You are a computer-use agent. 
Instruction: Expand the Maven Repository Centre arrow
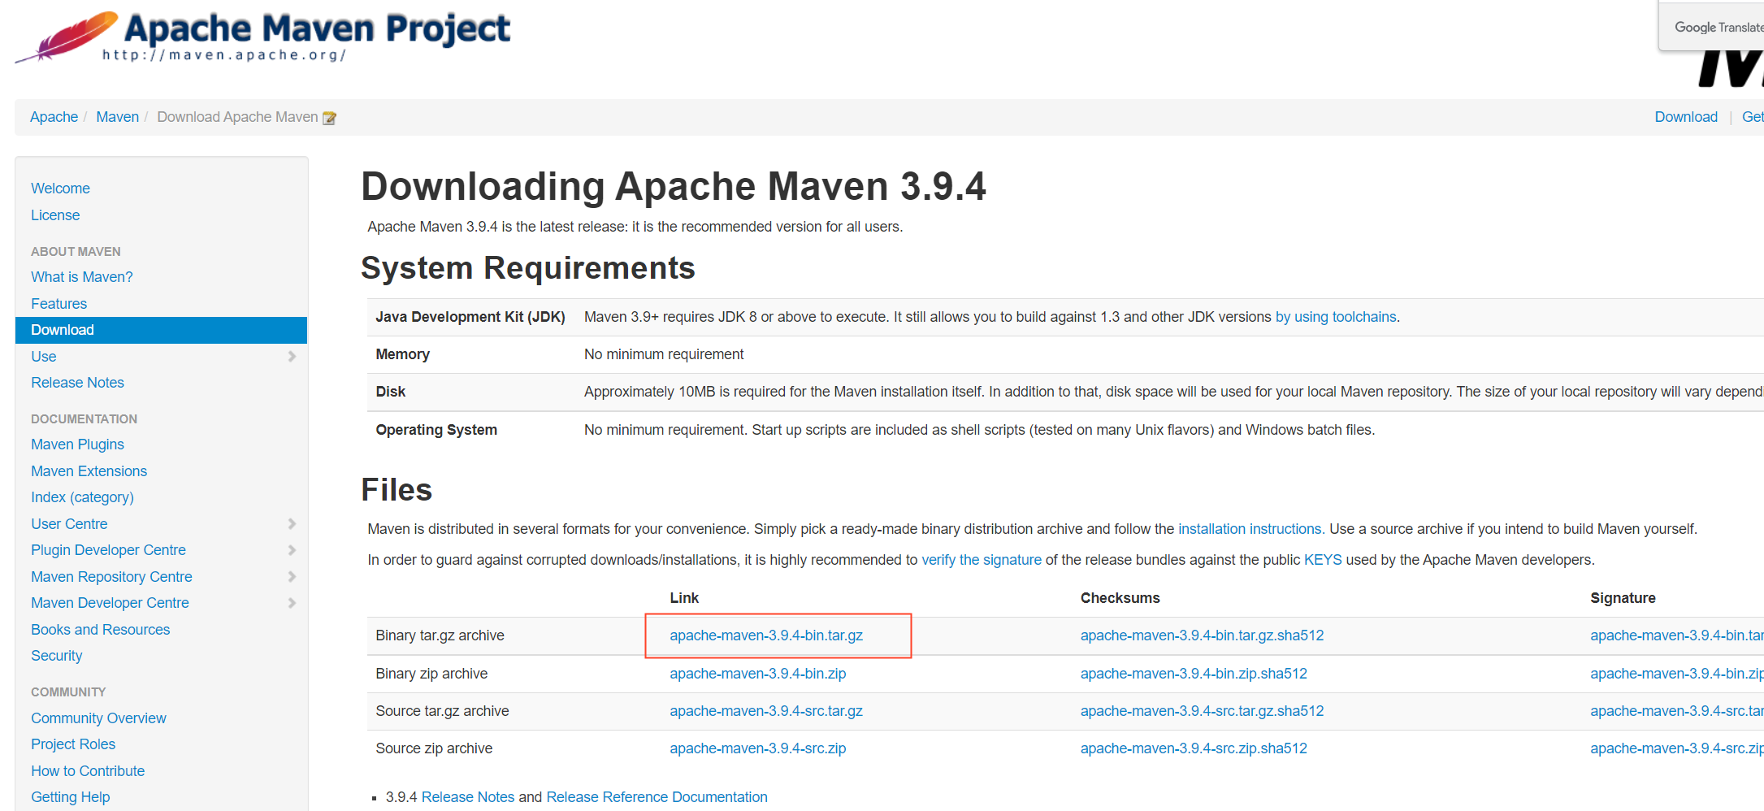(292, 577)
